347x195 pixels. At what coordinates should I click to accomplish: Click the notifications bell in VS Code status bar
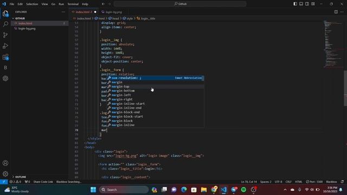(x=342, y=182)
